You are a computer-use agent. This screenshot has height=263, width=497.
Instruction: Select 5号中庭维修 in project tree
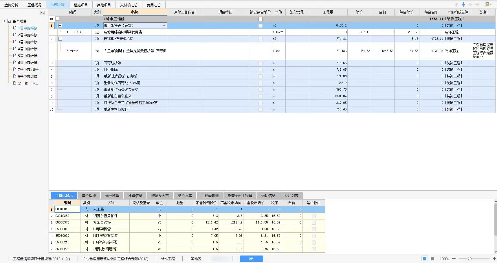(x=27, y=56)
